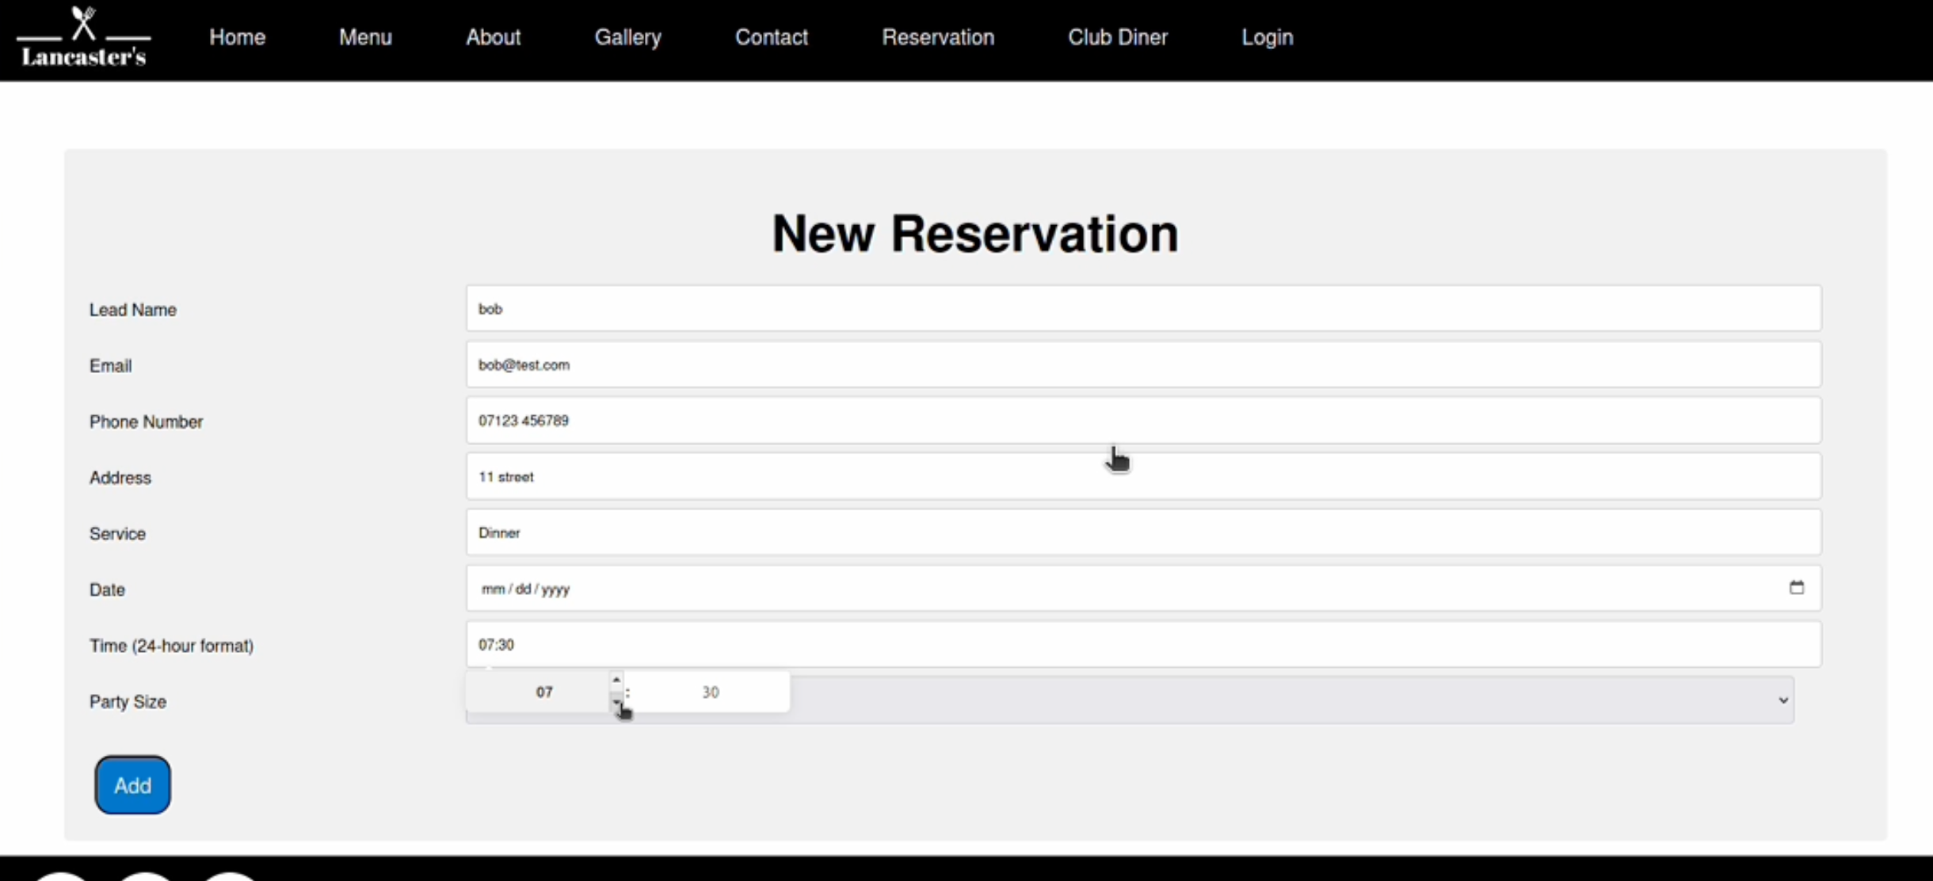This screenshot has height=881, width=1933.
Task: Click the Lead Name label
Action: click(132, 310)
